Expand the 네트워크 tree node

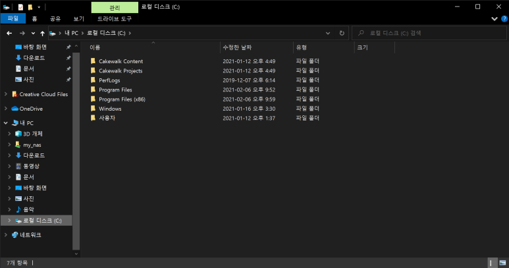coord(5,234)
